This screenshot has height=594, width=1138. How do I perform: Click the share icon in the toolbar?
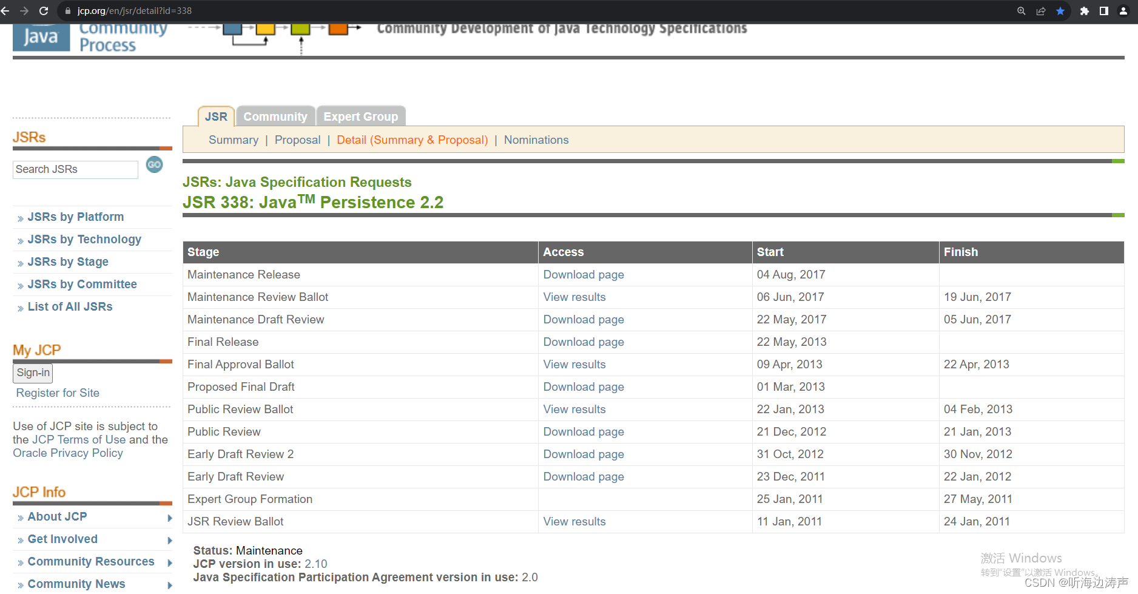[x=1042, y=11]
